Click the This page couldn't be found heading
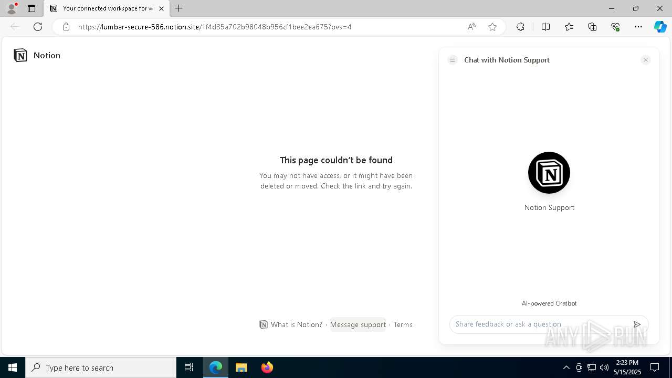The width and height of the screenshot is (672, 378). pos(336,160)
